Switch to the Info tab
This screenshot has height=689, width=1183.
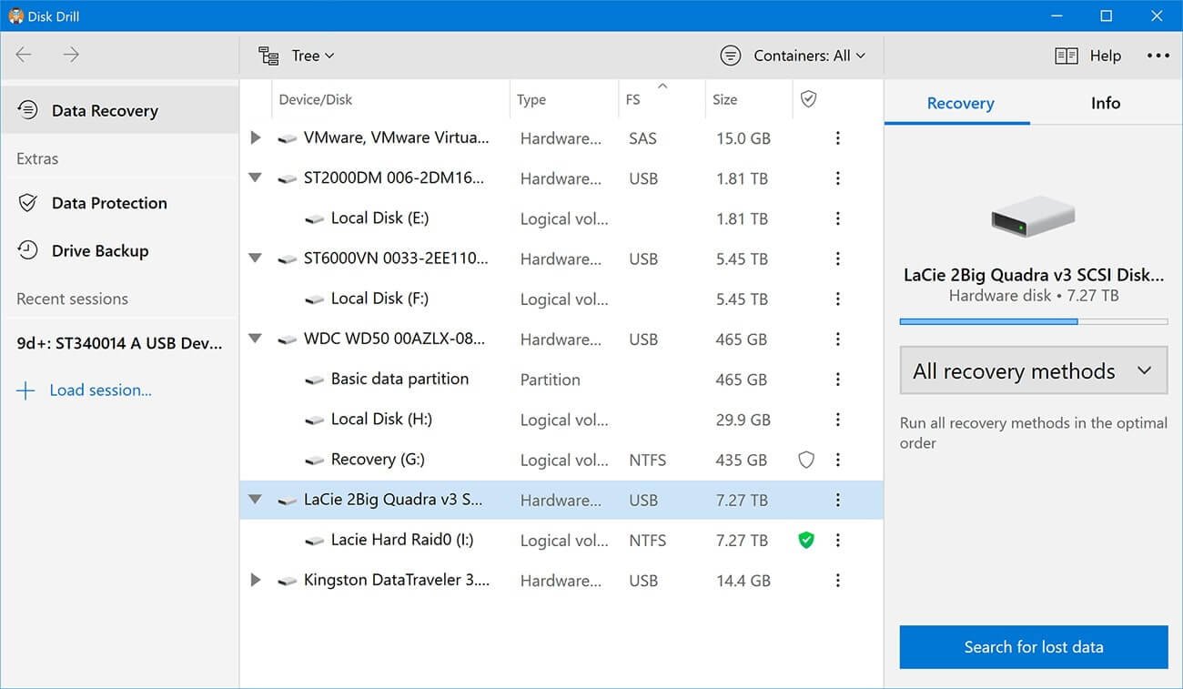tap(1105, 103)
